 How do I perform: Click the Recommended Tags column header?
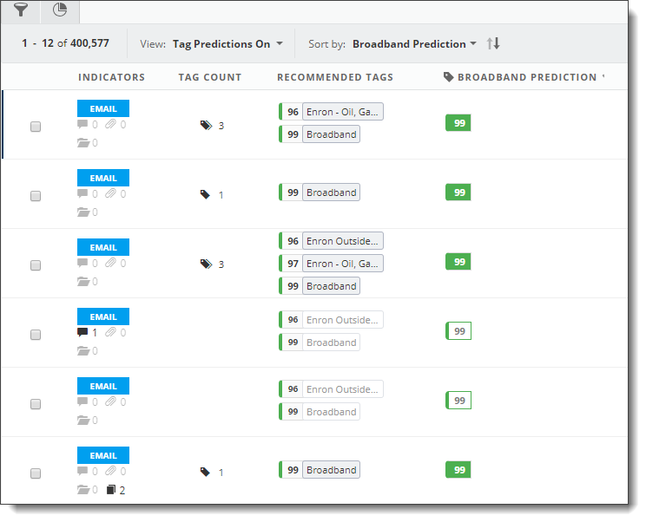(335, 77)
